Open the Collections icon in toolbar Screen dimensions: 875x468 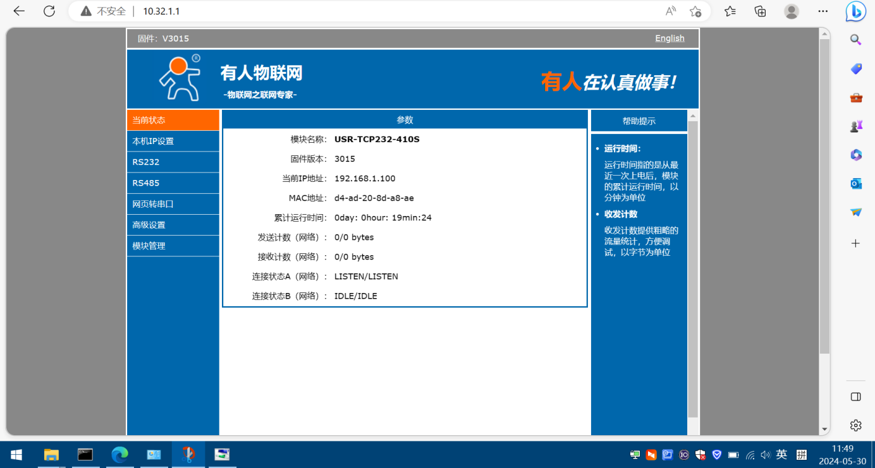pyautogui.click(x=761, y=11)
